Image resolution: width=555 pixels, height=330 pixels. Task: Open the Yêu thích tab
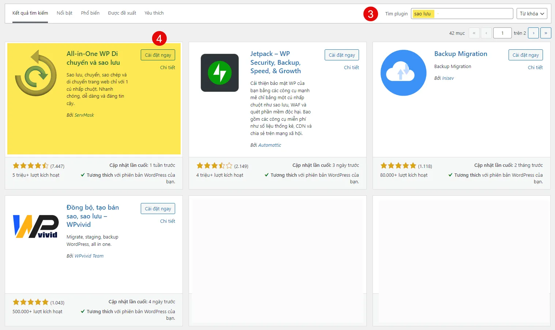pos(154,13)
